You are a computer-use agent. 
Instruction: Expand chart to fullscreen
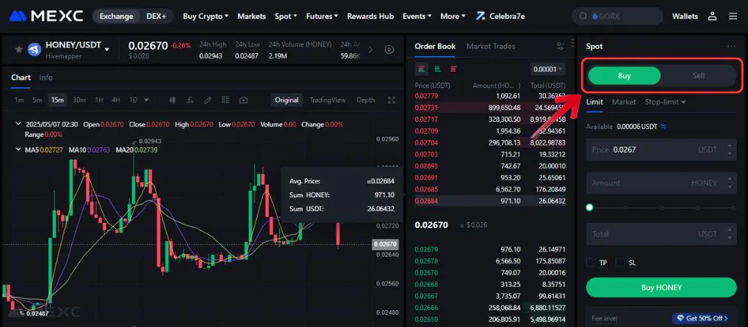(x=391, y=100)
